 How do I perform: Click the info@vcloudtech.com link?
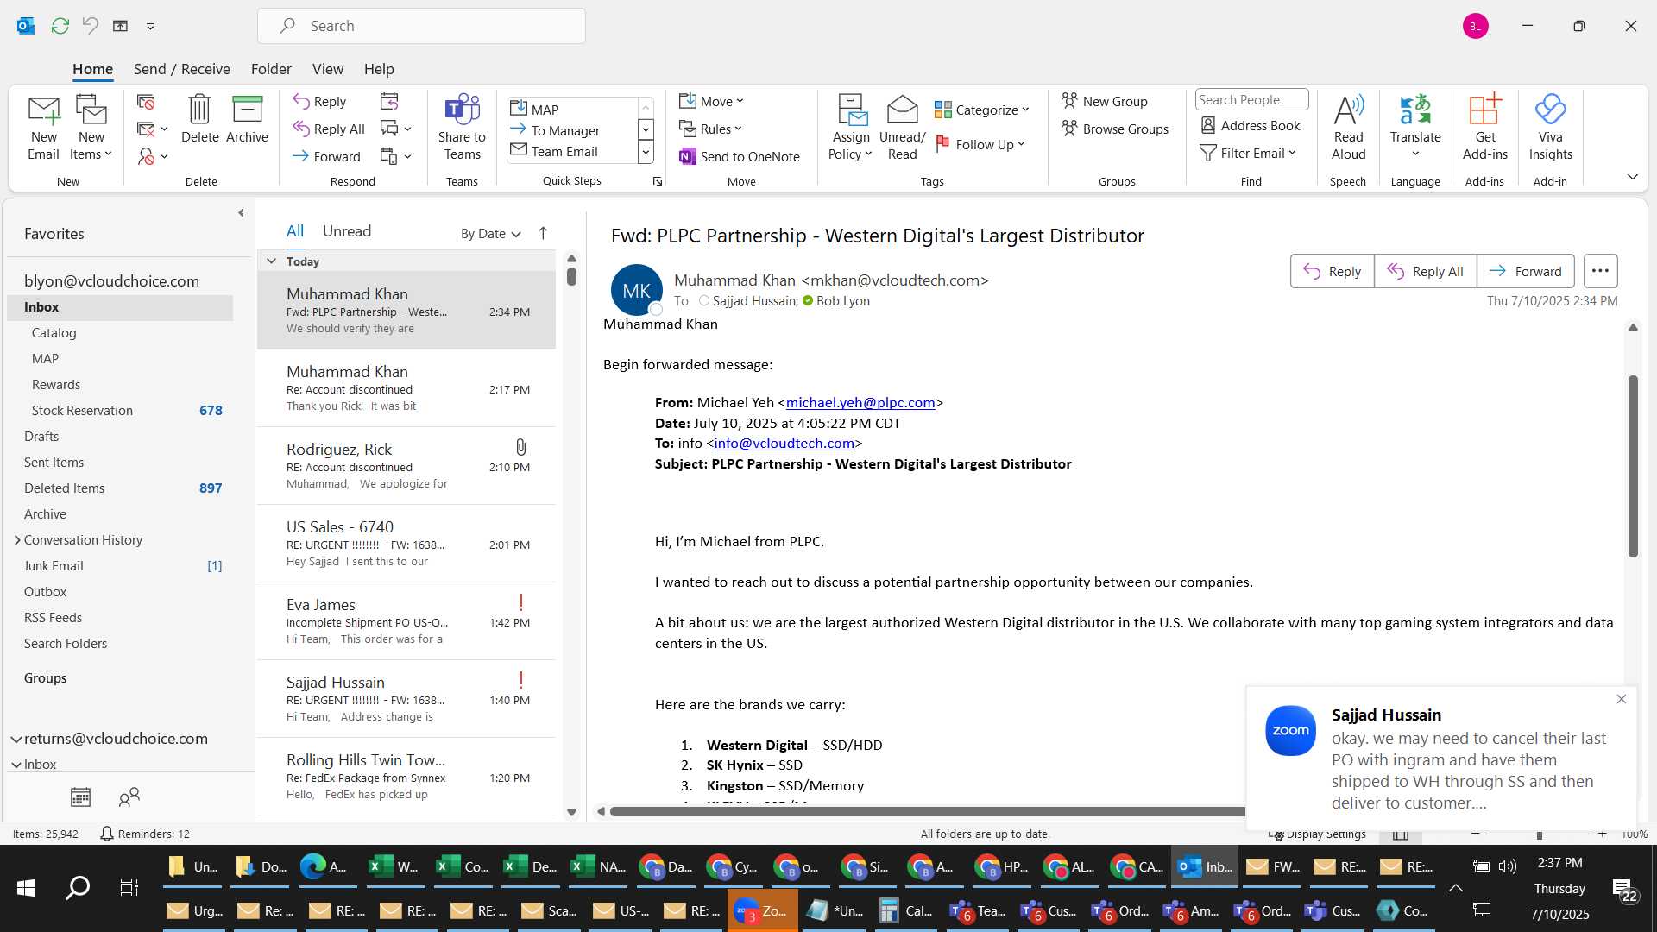[x=784, y=444]
